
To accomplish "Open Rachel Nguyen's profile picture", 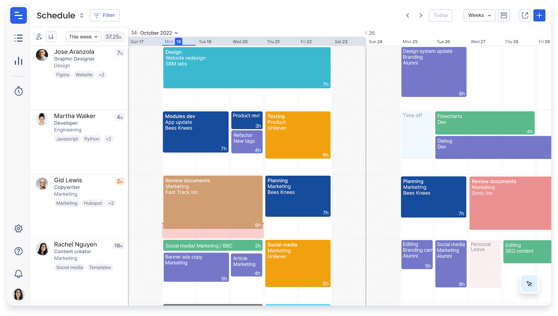I will [x=42, y=248].
